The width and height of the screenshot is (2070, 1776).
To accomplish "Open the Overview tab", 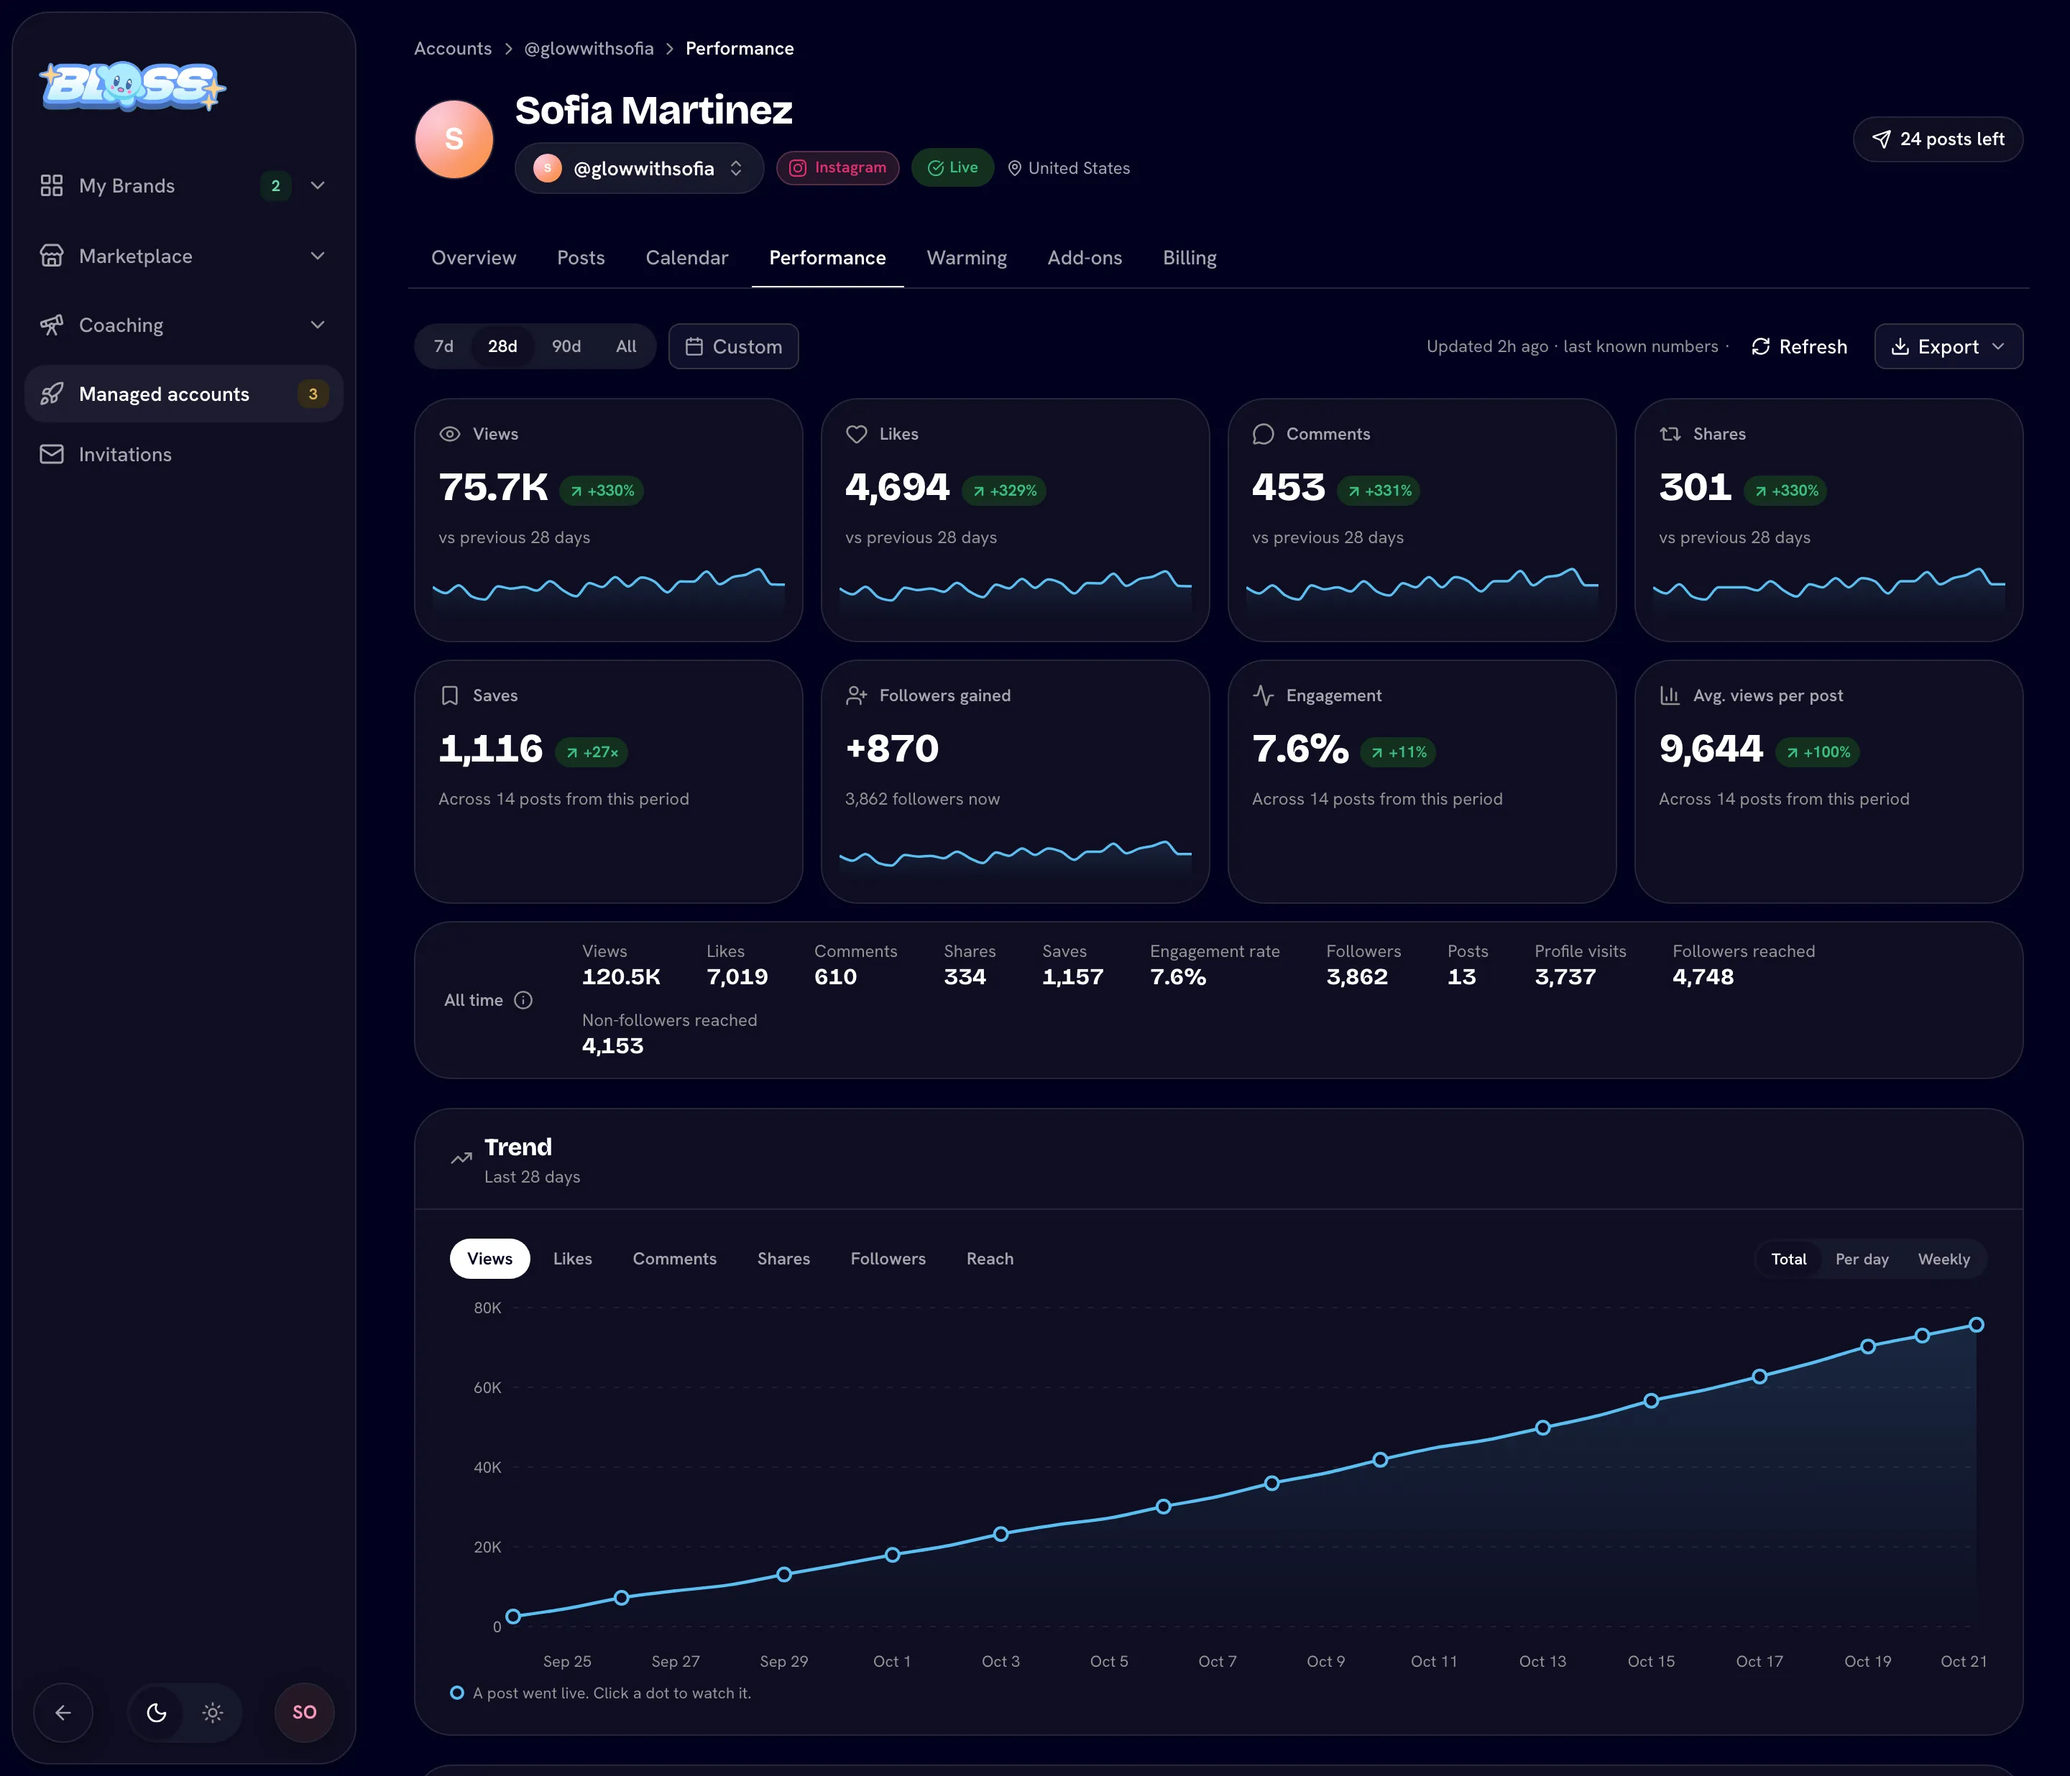I will point(474,258).
